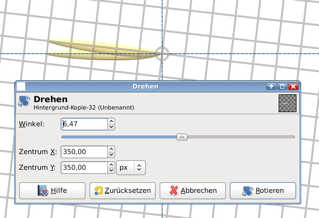Screen dimensions: 319x218
Task: Click the angle slider handle
Action: pos(182,137)
